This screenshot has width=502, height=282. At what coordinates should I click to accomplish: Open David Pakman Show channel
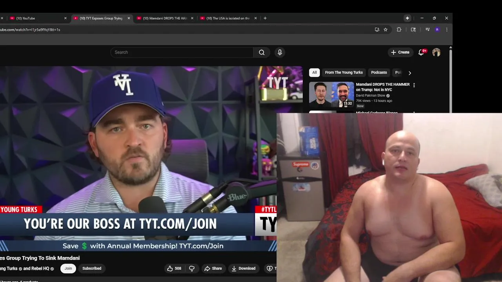tap(371, 96)
